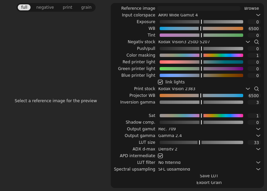This screenshot has width=267, height=191.
Task: Click the Projector WB slider
Action: click(201, 95)
